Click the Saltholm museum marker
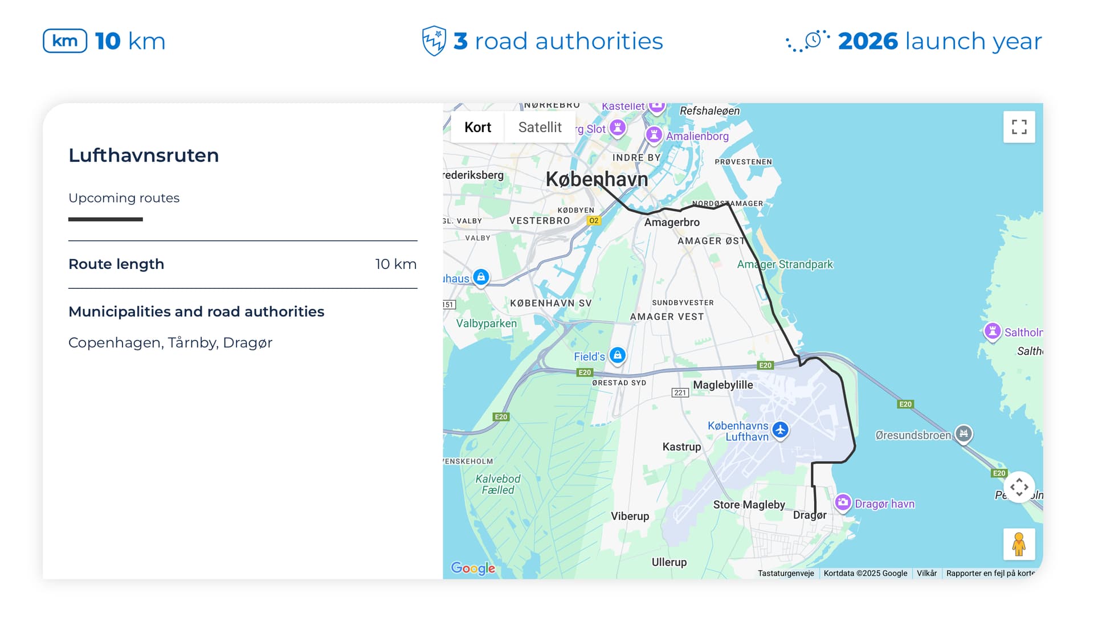The height and width of the screenshot is (618, 1094). 993,331
